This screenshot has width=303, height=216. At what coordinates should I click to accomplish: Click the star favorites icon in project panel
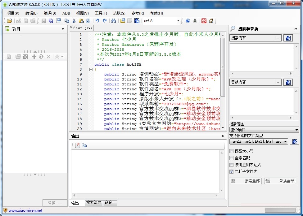tap(57, 57)
